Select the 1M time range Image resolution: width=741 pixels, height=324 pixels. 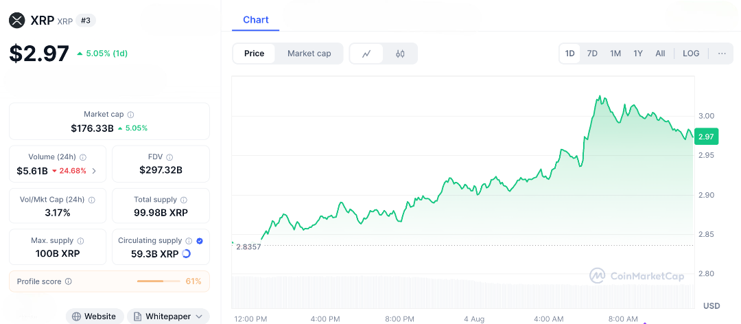[615, 54]
